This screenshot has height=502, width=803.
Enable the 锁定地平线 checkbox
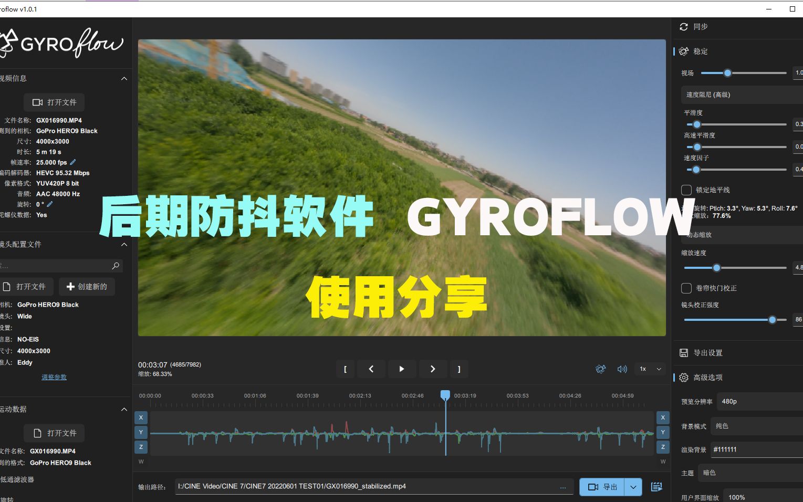pyautogui.click(x=686, y=190)
